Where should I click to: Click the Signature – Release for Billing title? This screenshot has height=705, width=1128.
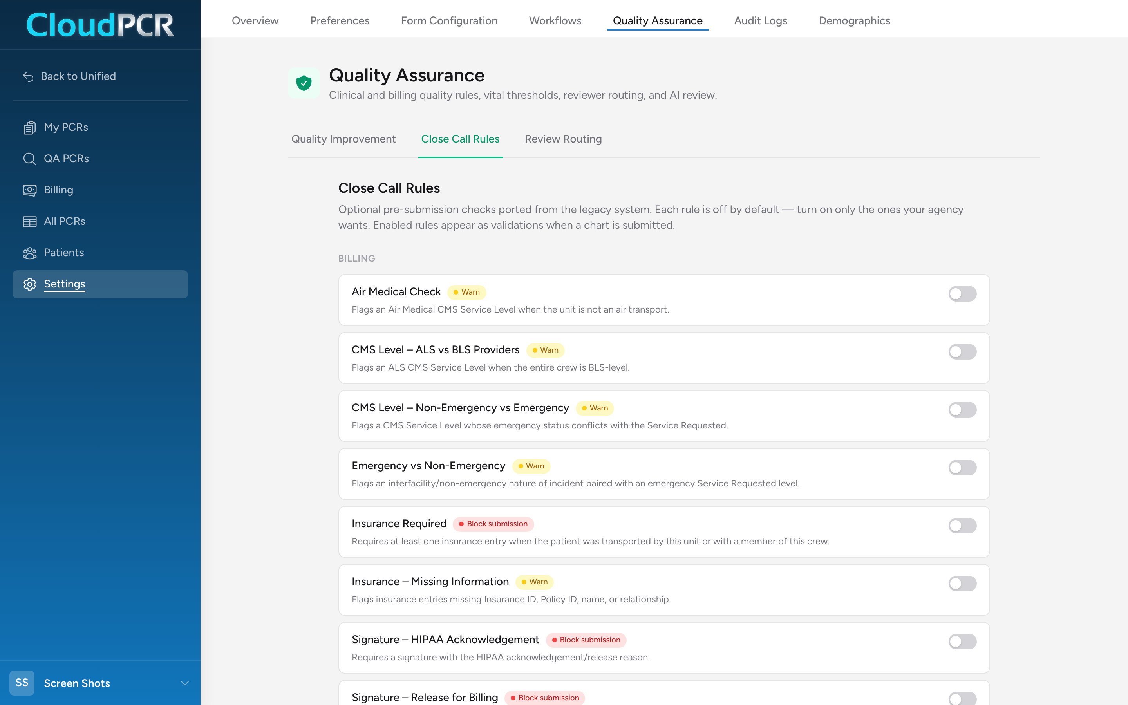pos(425,697)
